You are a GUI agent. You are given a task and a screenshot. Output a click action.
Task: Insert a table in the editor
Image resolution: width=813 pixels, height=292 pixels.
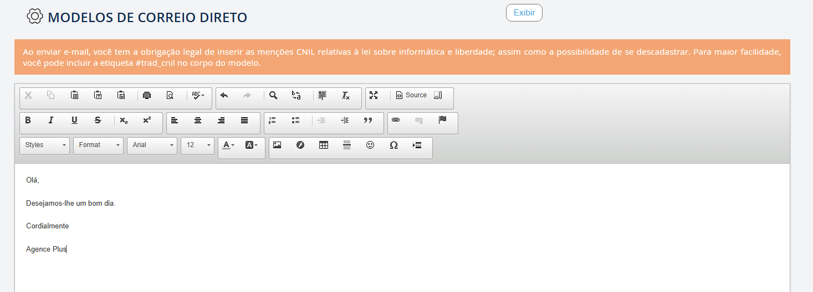tap(324, 145)
